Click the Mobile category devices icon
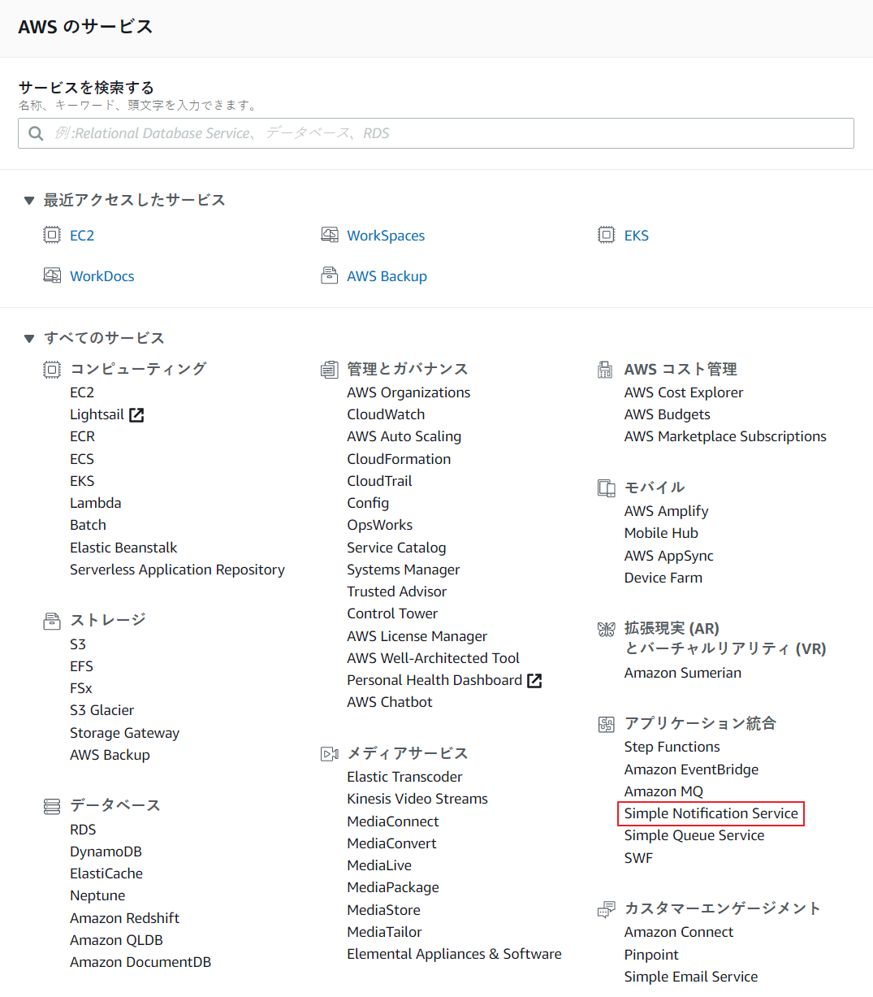Viewport: 873px width, 997px height. pyautogui.click(x=606, y=488)
